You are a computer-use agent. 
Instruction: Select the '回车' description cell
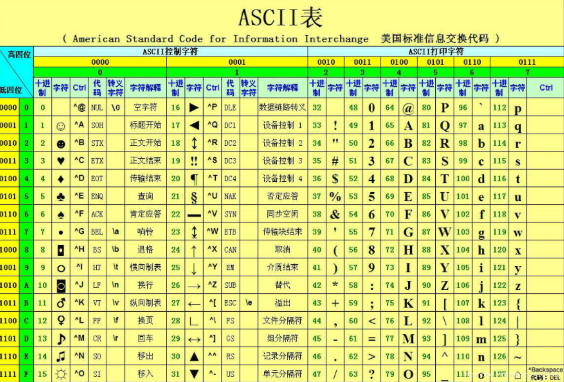145,338
